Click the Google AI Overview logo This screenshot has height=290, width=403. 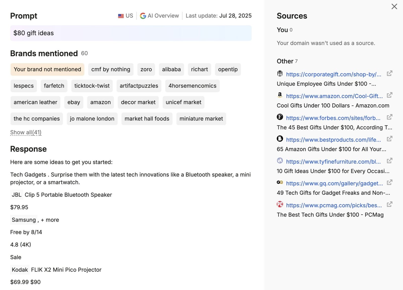pyautogui.click(x=143, y=16)
